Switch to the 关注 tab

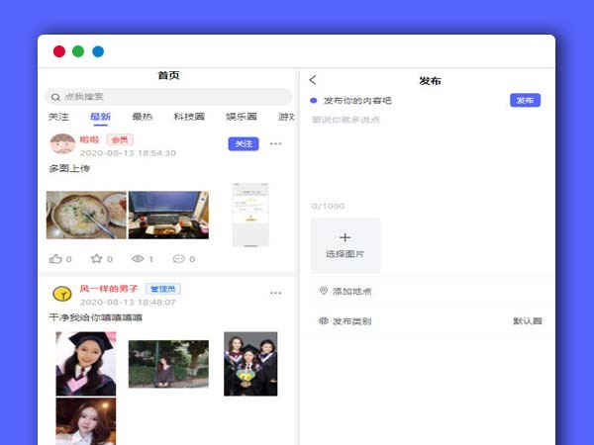(58, 117)
